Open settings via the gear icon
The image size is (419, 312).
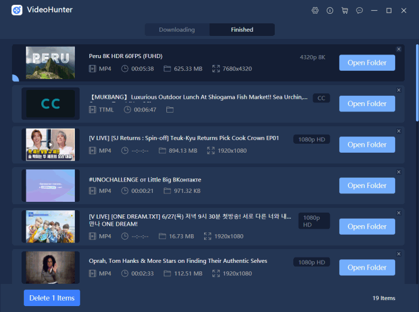[x=315, y=10]
